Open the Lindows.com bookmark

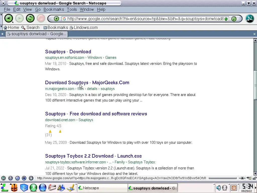(84, 27)
